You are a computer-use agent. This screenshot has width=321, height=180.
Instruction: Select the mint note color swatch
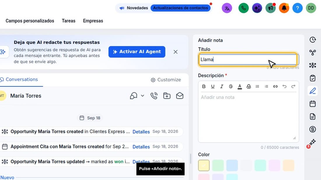tap(260, 165)
